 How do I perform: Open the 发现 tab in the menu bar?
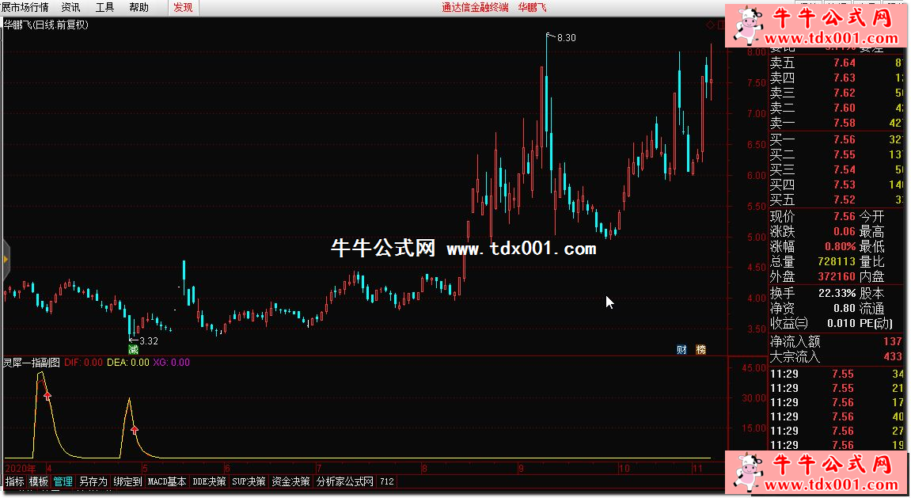[x=183, y=8]
